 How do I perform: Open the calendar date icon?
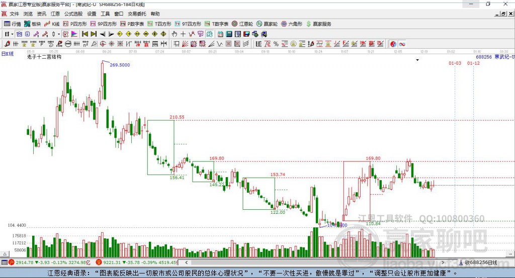coord(220,34)
